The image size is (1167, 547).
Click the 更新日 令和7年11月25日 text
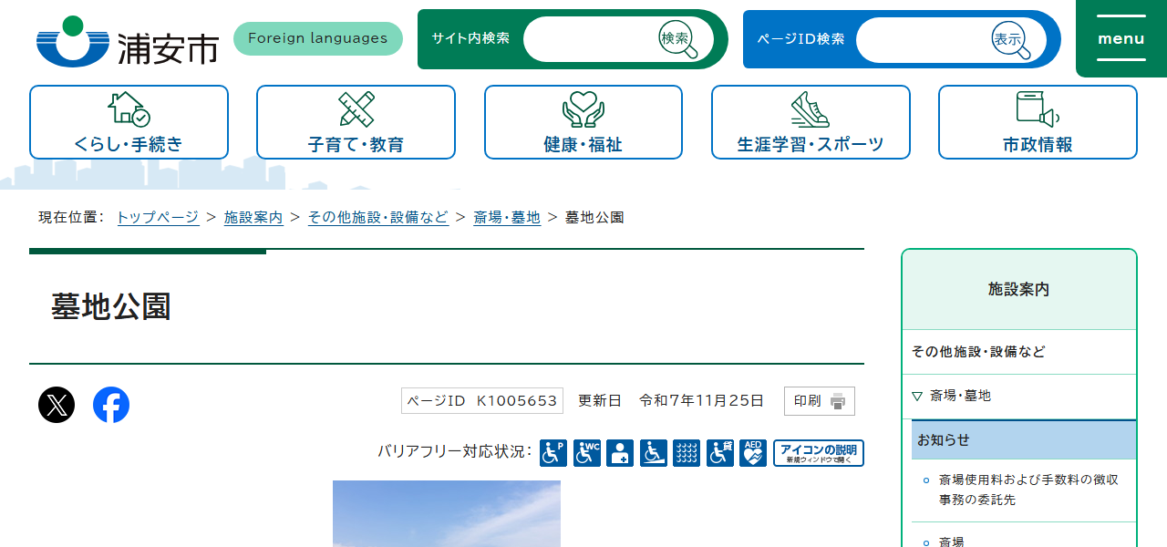pos(671,401)
